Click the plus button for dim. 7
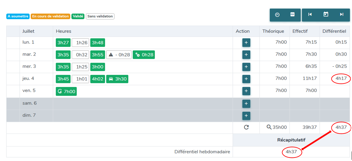Screen dimensions: 352x161 pyautogui.click(x=246, y=116)
